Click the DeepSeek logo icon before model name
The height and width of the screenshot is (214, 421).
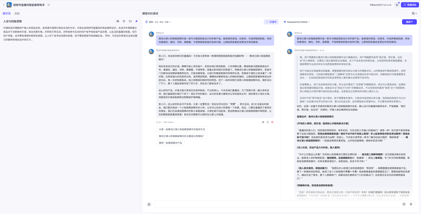[285, 22]
